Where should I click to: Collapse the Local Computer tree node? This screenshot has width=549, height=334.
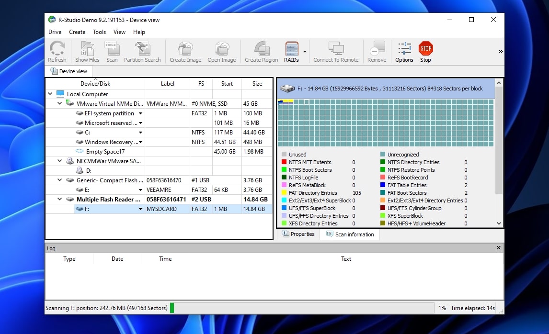50,94
